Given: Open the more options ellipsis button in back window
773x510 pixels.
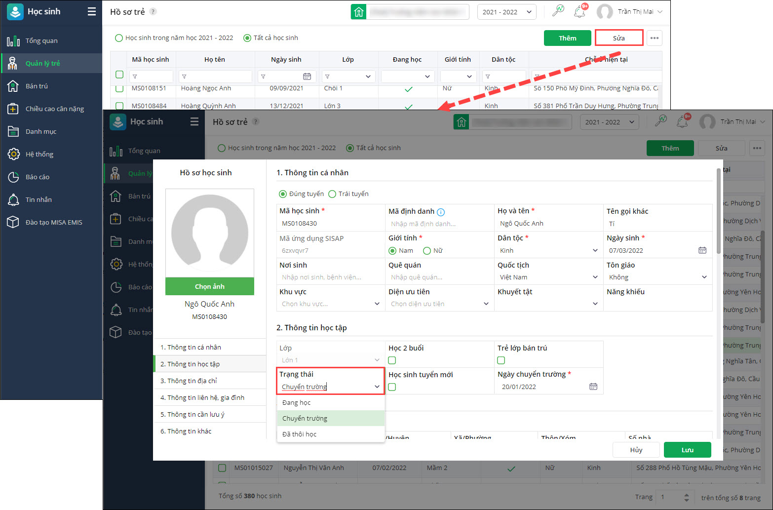Looking at the screenshot, I should (x=655, y=38).
